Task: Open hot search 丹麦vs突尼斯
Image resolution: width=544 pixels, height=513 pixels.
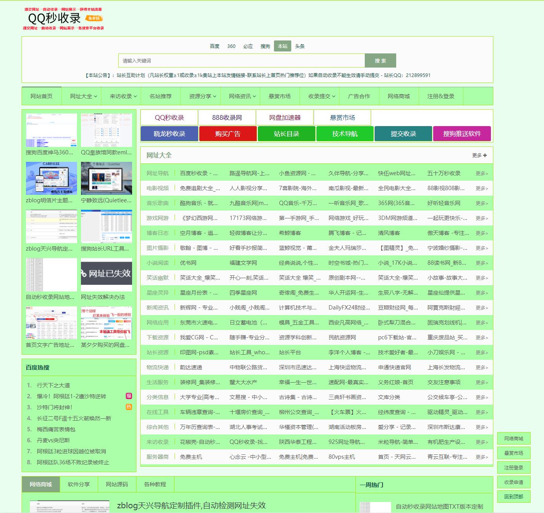Action: pyautogui.click(x=53, y=440)
